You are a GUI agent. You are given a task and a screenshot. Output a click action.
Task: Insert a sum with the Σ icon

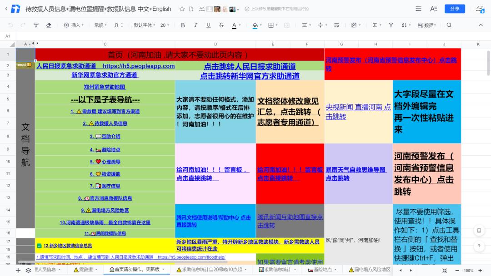375,25
